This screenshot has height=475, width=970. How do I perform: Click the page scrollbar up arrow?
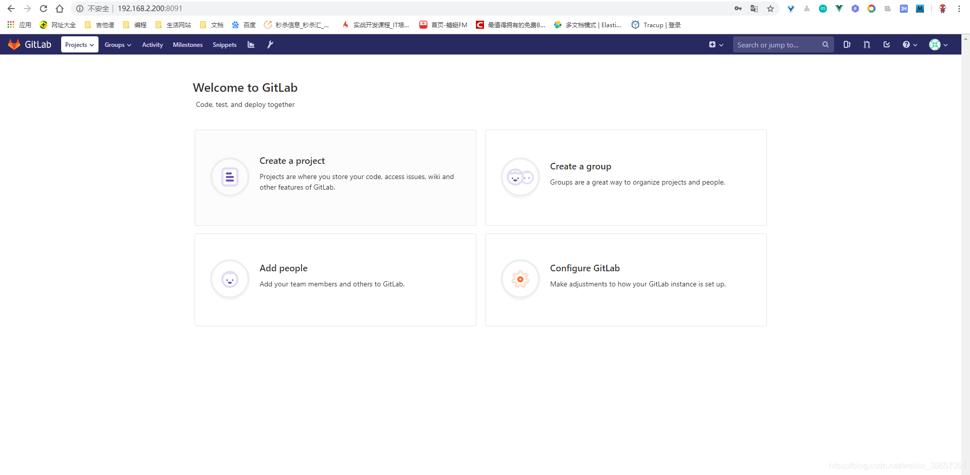coord(965,38)
